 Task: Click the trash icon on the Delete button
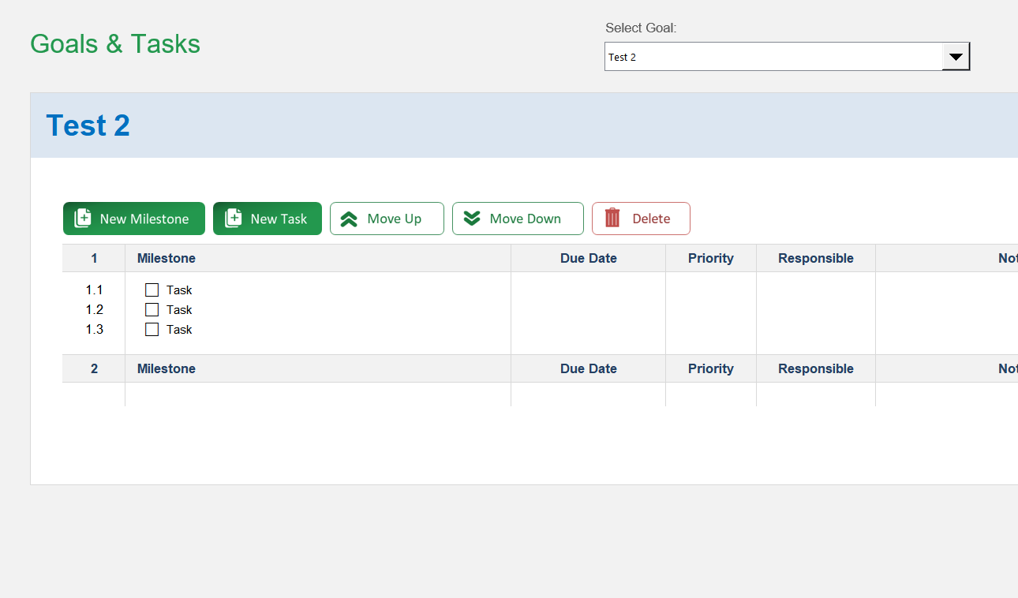(613, 219)
